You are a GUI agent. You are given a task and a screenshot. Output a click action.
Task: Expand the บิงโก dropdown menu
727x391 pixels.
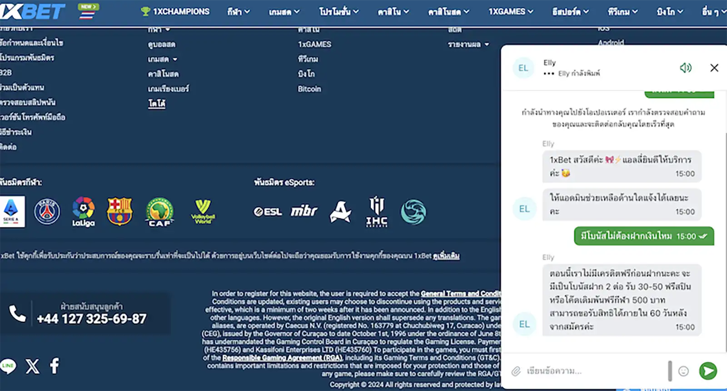pyautogui.click(x=670, y=11)
